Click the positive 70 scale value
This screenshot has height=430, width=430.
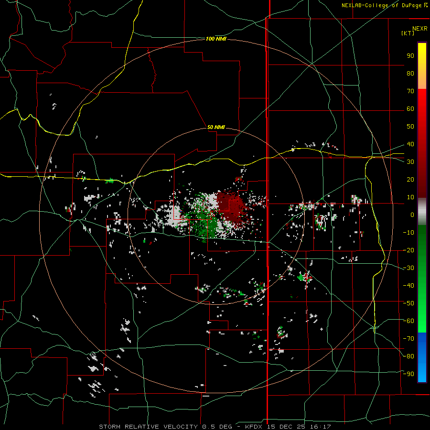pyautogui.click(x=410, y=91)
